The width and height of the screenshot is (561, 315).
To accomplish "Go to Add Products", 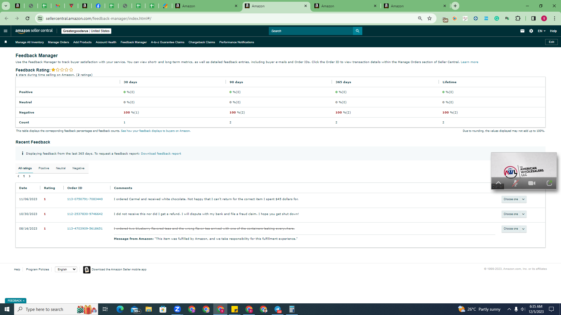I will (x=82, y=42).
